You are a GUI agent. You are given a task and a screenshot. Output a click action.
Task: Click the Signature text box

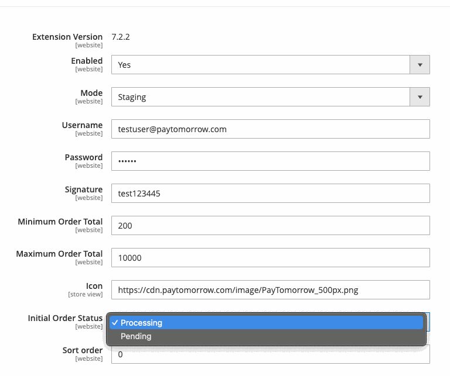(271, 194)
